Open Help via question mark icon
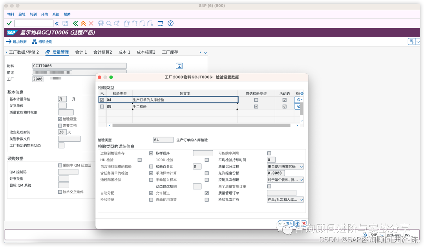Viewport: 424px width, 247px height. 170,23
